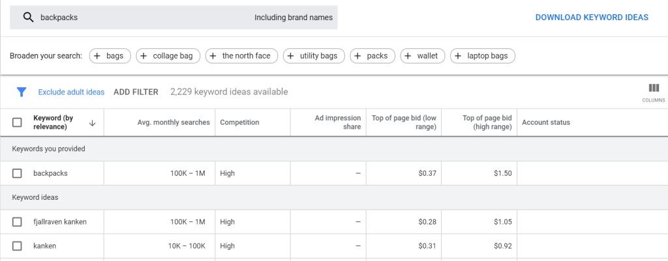Check the 'backpacks' keyword row
Viewport: 668px width, 261px height.
tap(18, 173)
